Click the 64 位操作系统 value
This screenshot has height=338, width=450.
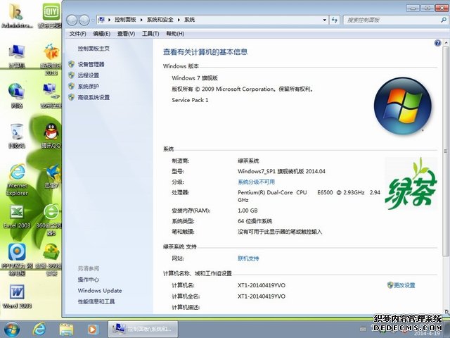[x=255, y=221]
